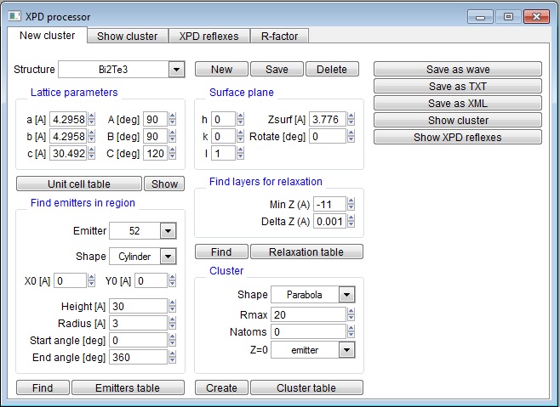The height and width of the screenshot is (407, 560).
Task: Click Save as XML
Action: (458, 103)
